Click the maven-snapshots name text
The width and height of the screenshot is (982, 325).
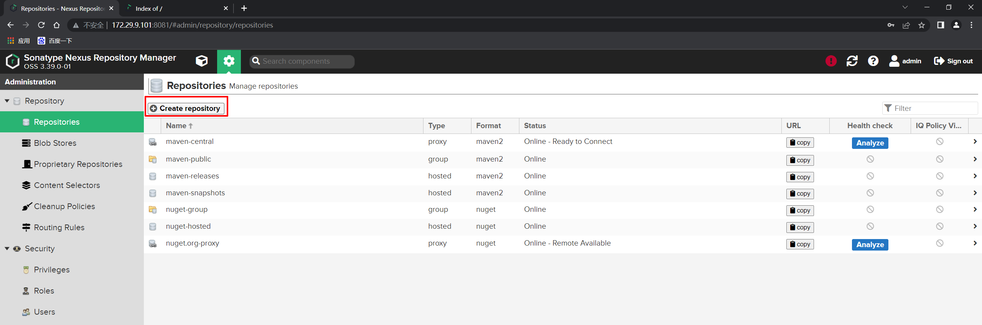(195, 193)
